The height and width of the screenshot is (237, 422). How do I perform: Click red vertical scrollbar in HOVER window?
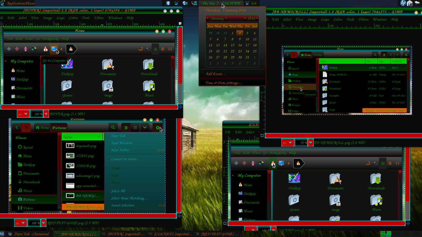pos(180,55)
